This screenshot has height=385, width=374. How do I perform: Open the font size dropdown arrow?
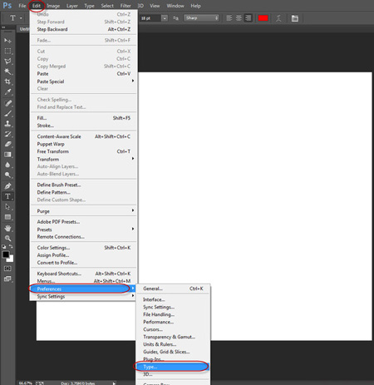coord(165,18)
